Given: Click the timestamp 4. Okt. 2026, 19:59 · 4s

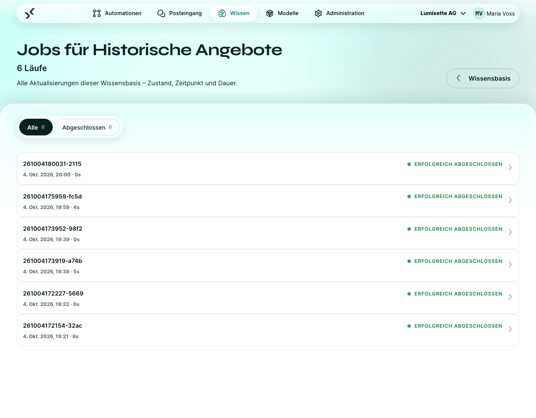Looking at the screenshot, I should 51,207.
